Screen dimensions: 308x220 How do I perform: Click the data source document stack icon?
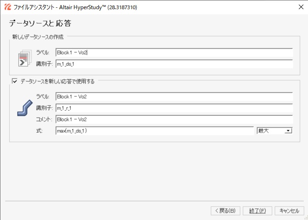click(24, 58)
